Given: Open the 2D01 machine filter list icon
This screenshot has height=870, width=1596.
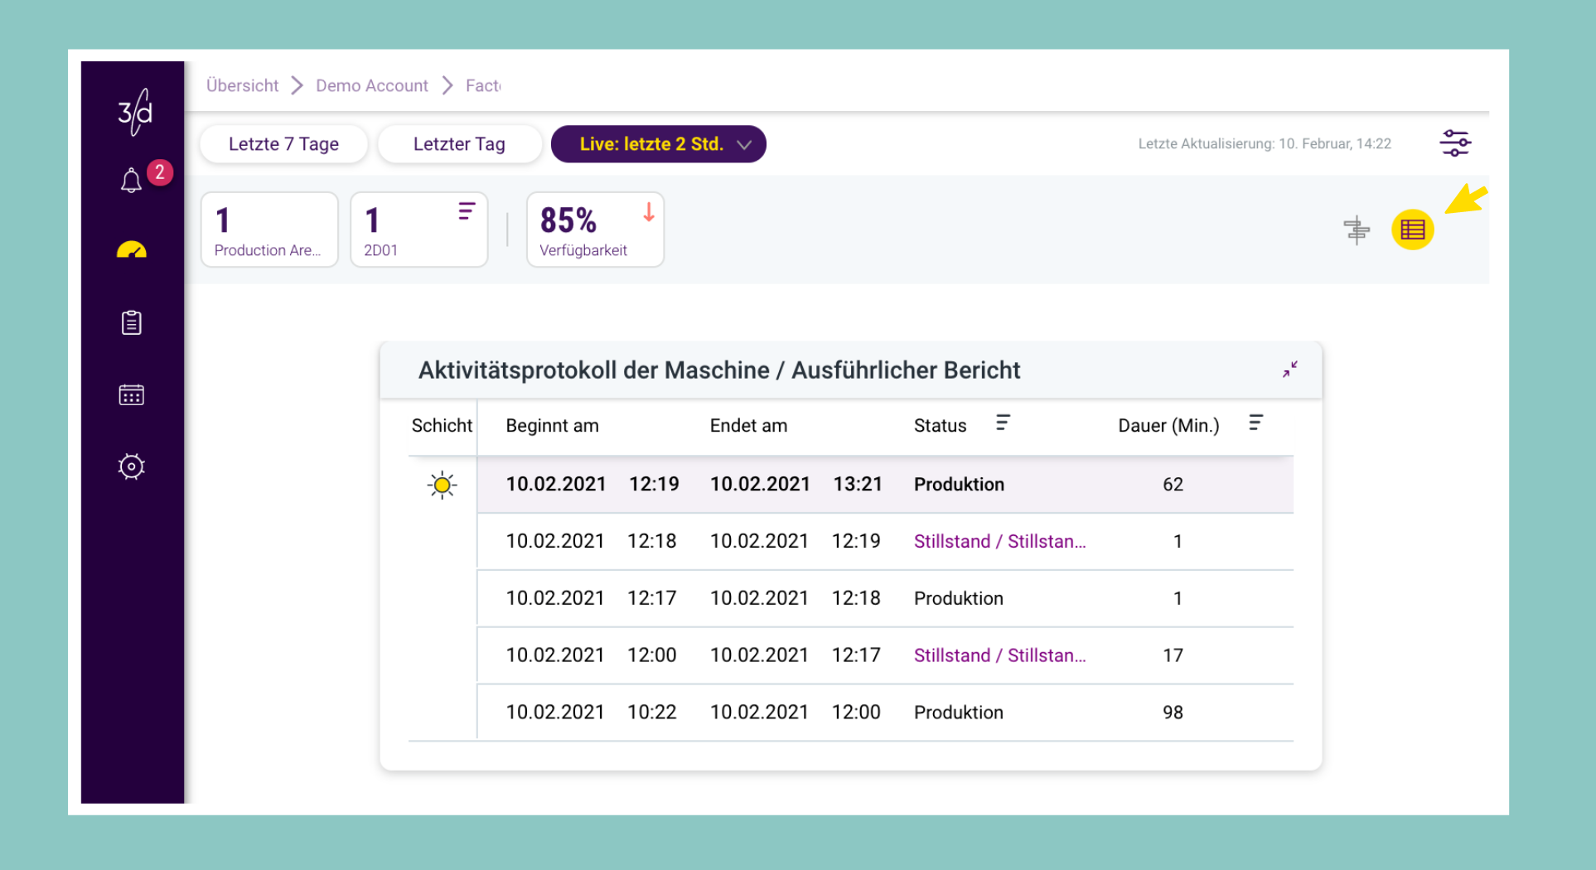Looking at the screenshot, I should (x=467, y=211).
